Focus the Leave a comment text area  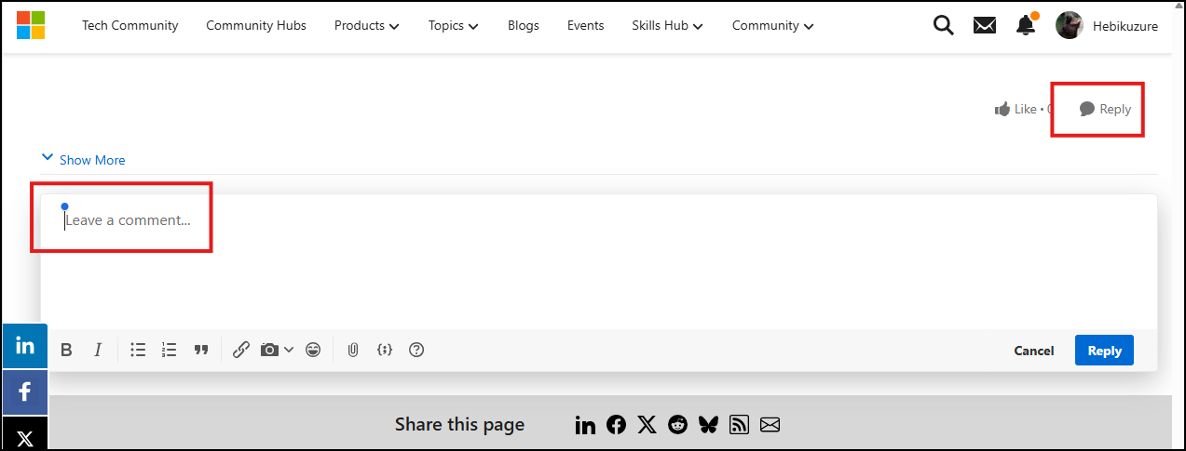point(599,262)
